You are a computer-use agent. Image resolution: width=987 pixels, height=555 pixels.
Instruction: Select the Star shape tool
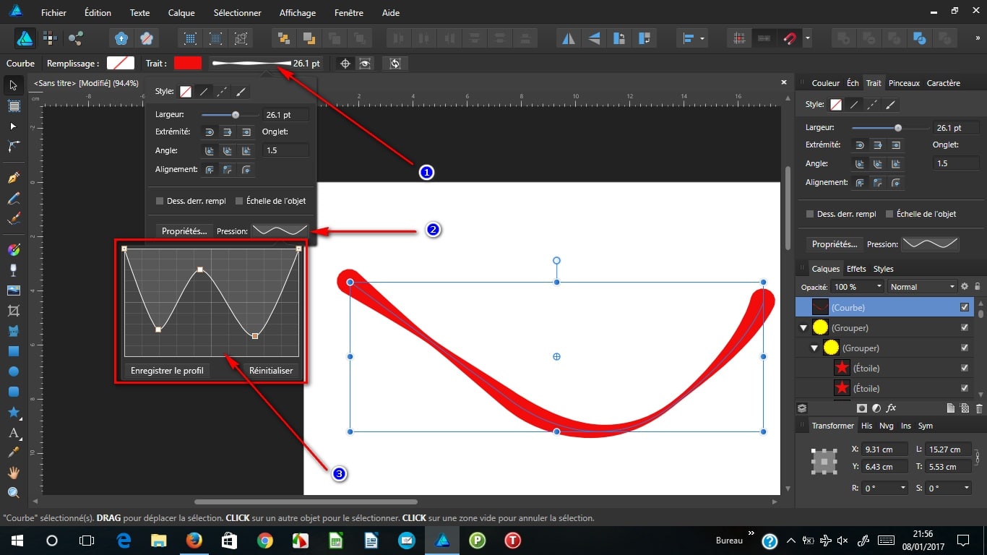[x=13, y=412]
